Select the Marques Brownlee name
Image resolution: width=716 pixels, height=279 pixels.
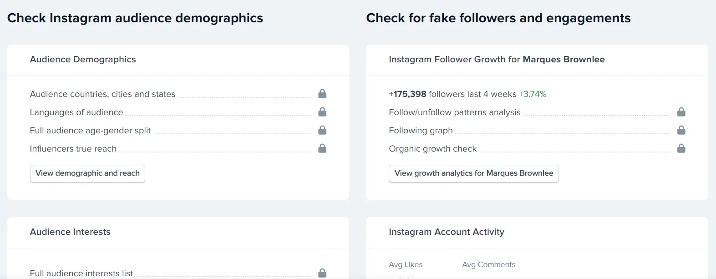tap(564, 60)
